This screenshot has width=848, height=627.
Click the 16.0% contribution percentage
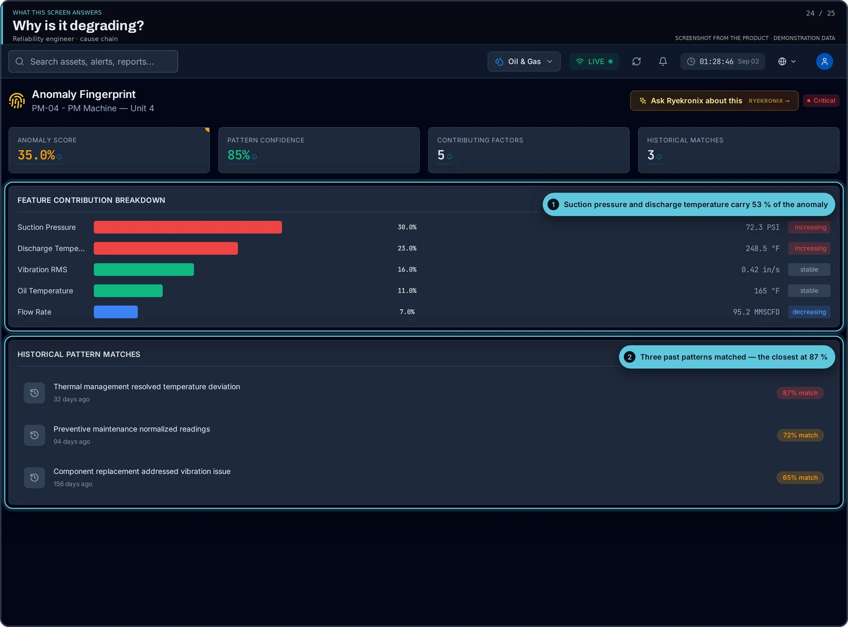[x=407, y=270]
